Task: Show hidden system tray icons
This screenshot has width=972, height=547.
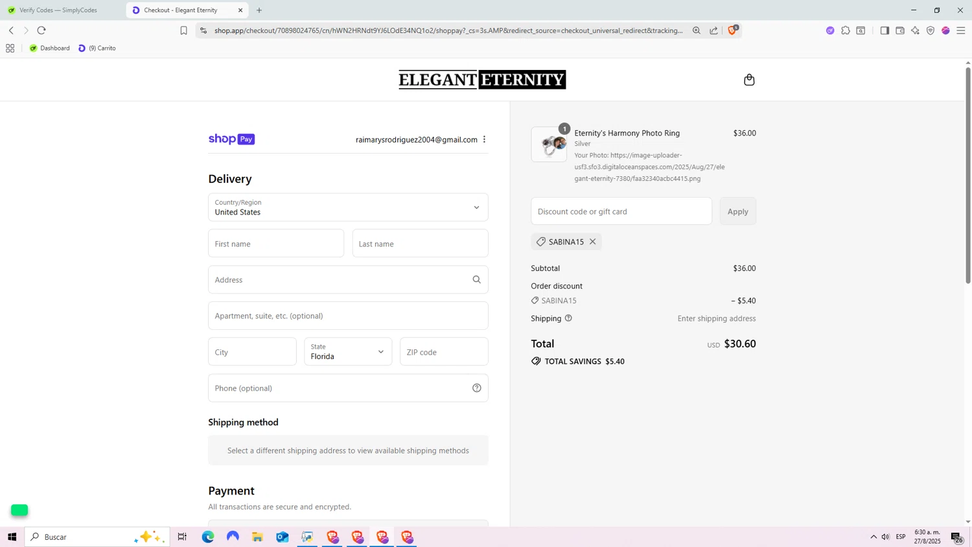Action: [x=874, y=537]
